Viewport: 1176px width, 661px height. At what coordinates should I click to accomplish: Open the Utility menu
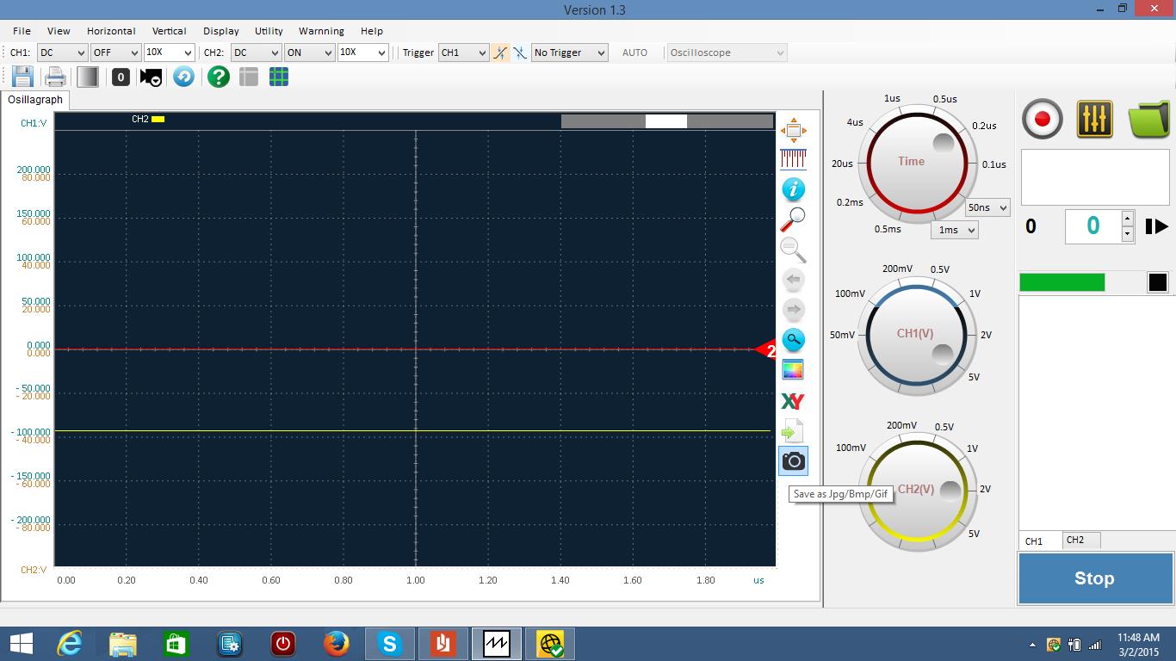click(269, 31)
